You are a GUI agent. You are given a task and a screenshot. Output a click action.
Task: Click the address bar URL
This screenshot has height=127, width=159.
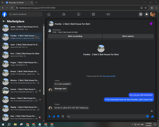(37, 8)
